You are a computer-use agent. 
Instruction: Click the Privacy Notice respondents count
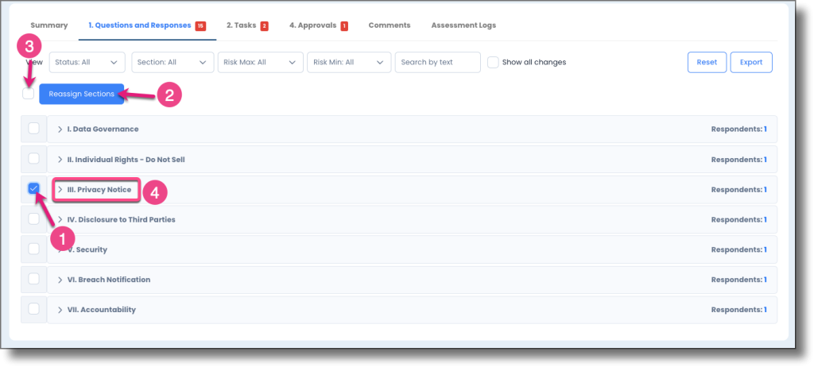(x=766, y=190)
